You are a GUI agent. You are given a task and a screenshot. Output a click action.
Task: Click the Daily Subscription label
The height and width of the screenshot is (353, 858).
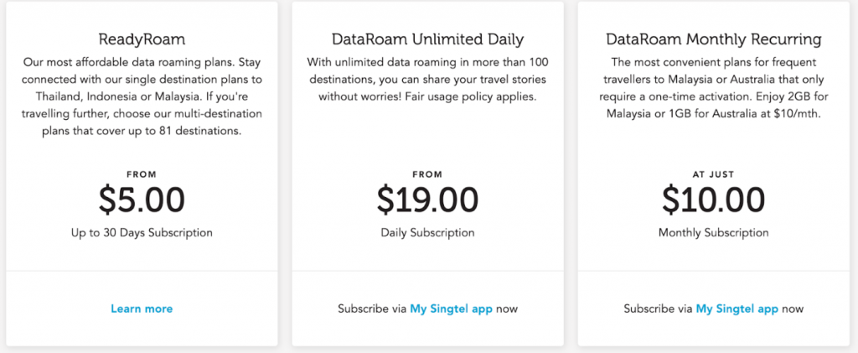click(x=427, y=232)
